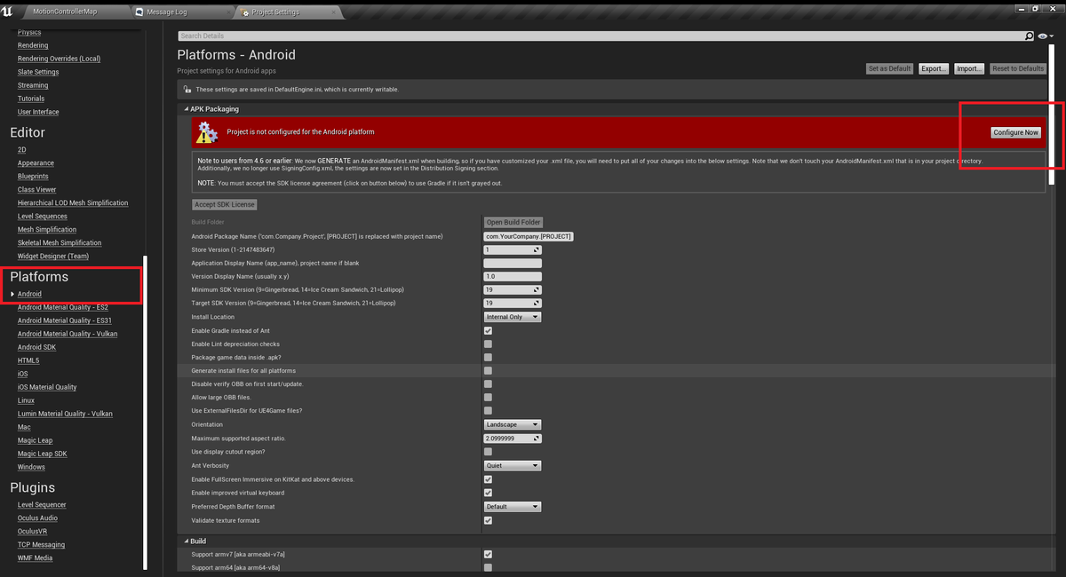Click the Open Build Folder button
The height and width of the screenshot is (577, 1066).
tap(513, 223)
